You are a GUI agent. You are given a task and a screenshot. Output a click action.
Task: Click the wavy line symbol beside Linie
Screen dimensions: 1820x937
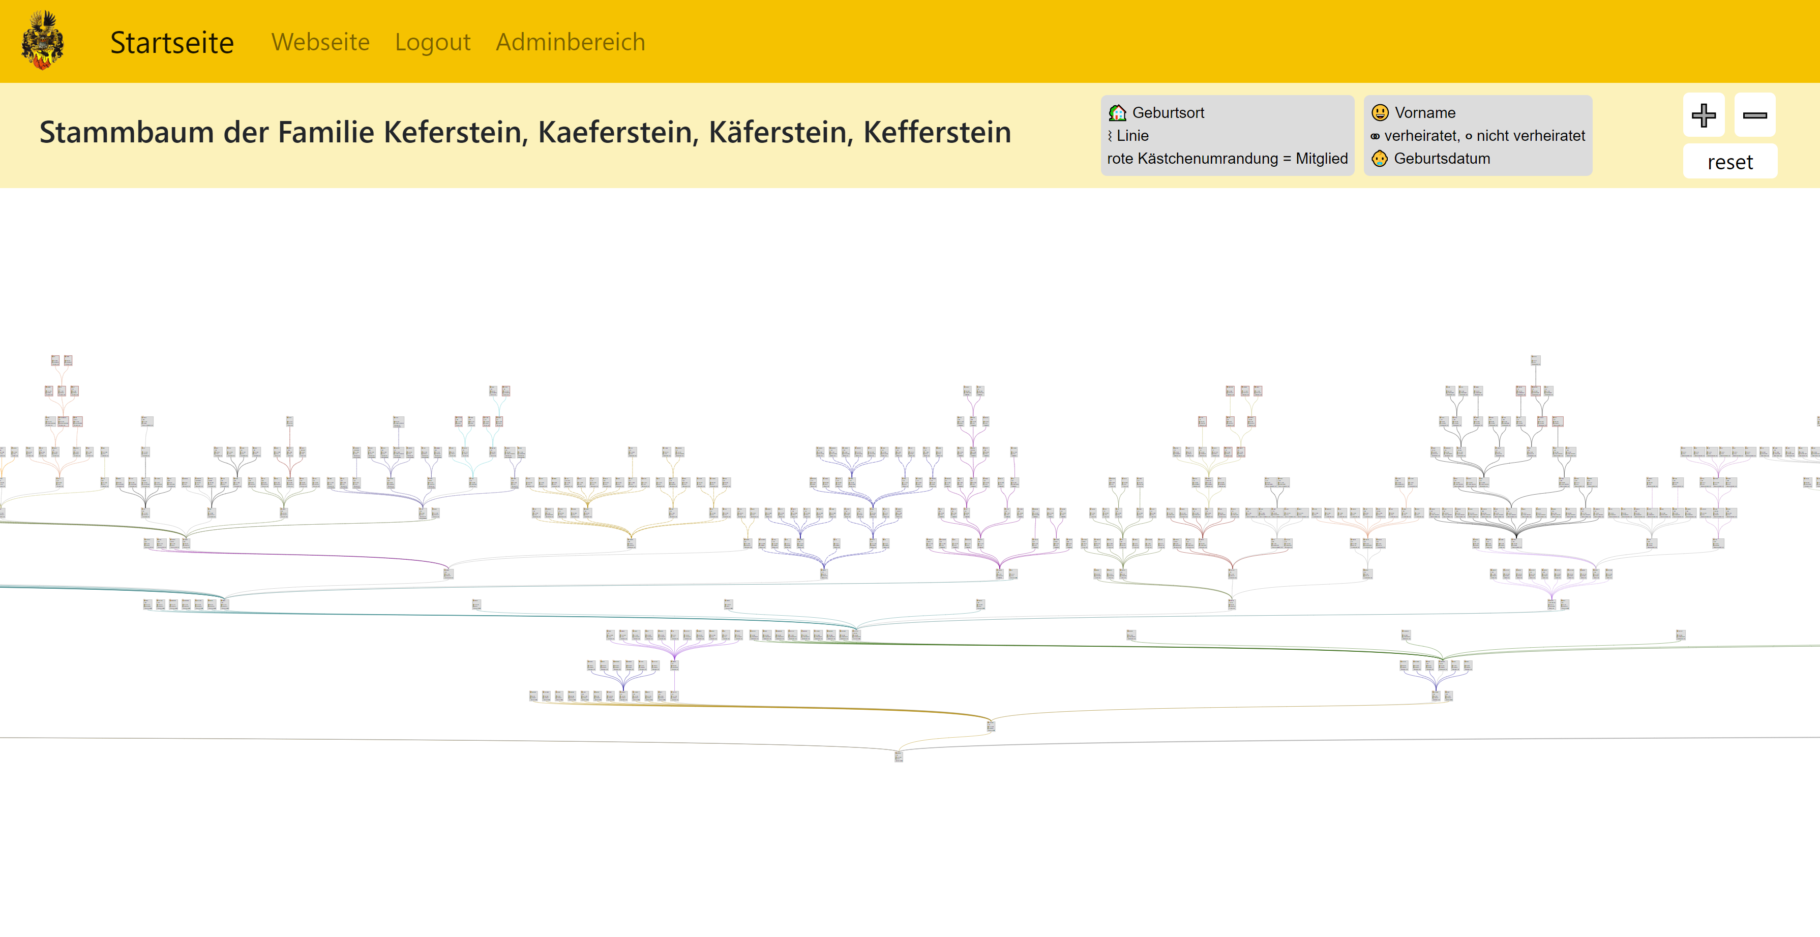(1110, 136)
